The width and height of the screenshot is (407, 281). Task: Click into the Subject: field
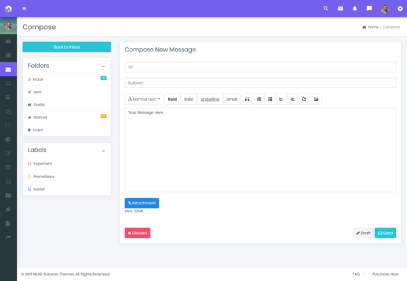click(260, 83)
